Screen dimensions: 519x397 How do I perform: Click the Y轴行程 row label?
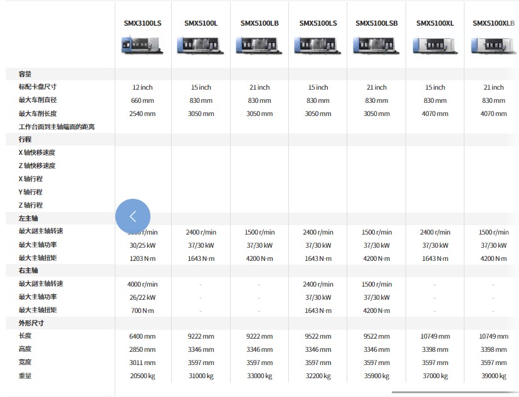click(31, 192)
